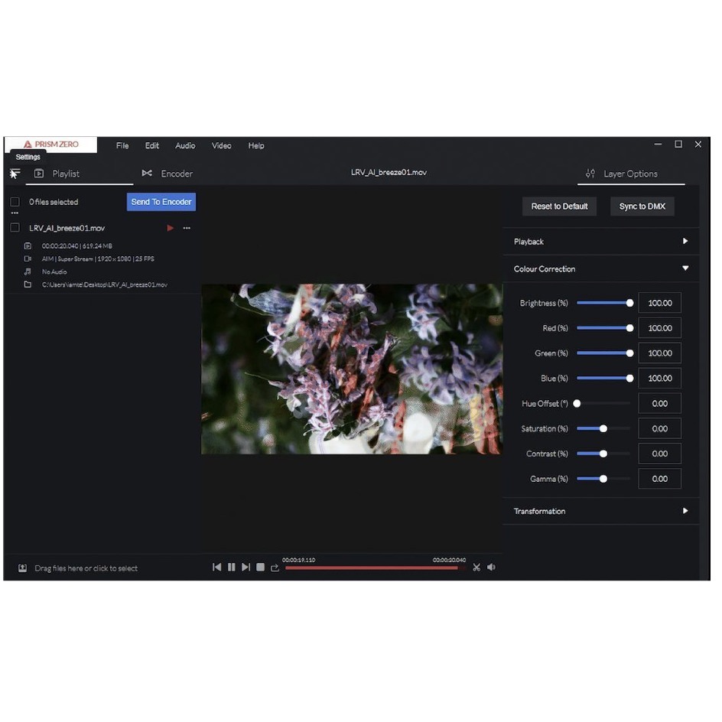Click the Prism Zero logo
Viewport: 722px width, 722px height.
(x=50, y=144)
